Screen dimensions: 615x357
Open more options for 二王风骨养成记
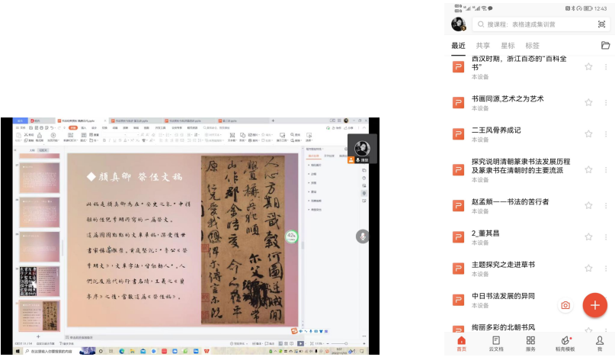(606, 134)
